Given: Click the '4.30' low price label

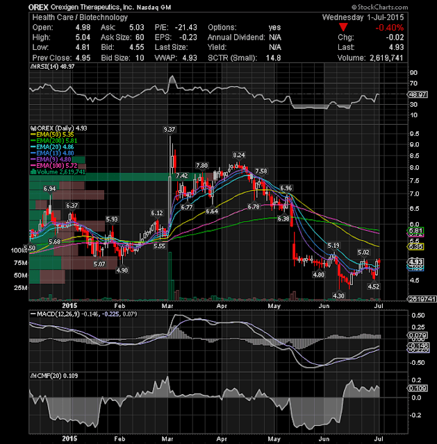Looking at the screenshot, I should 338,296.
